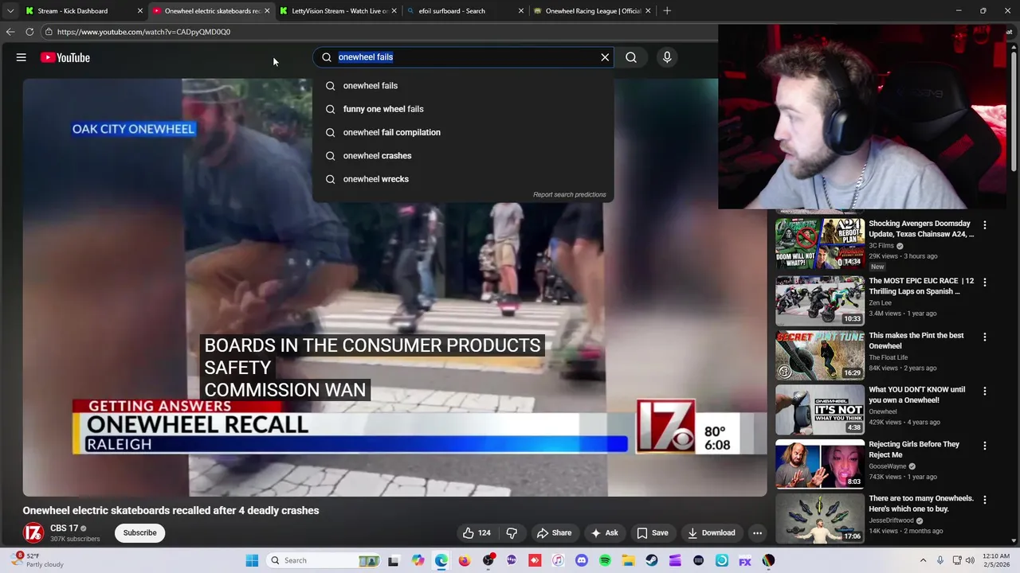Close the efoil surfboard Search tab
Screen dimensions: 1020x573
[521, 11]
